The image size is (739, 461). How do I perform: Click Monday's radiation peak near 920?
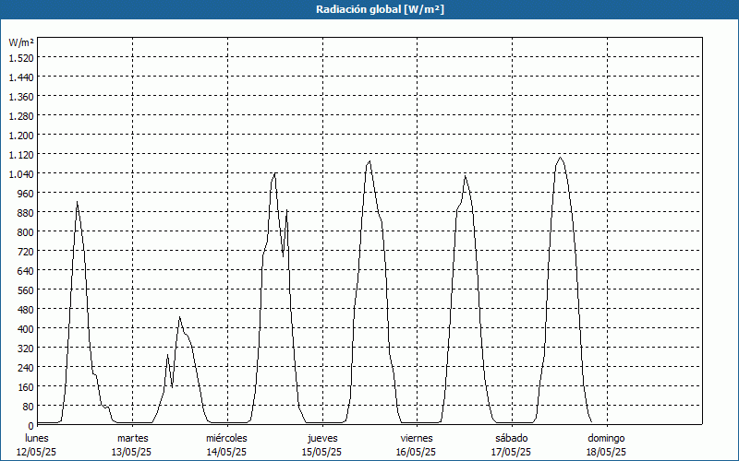click(77, 202)
